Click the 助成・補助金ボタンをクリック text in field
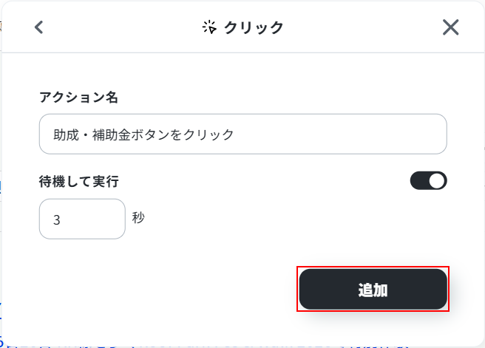Image resolution: width=485 pixels, height=348 pixels. (143, 134)
